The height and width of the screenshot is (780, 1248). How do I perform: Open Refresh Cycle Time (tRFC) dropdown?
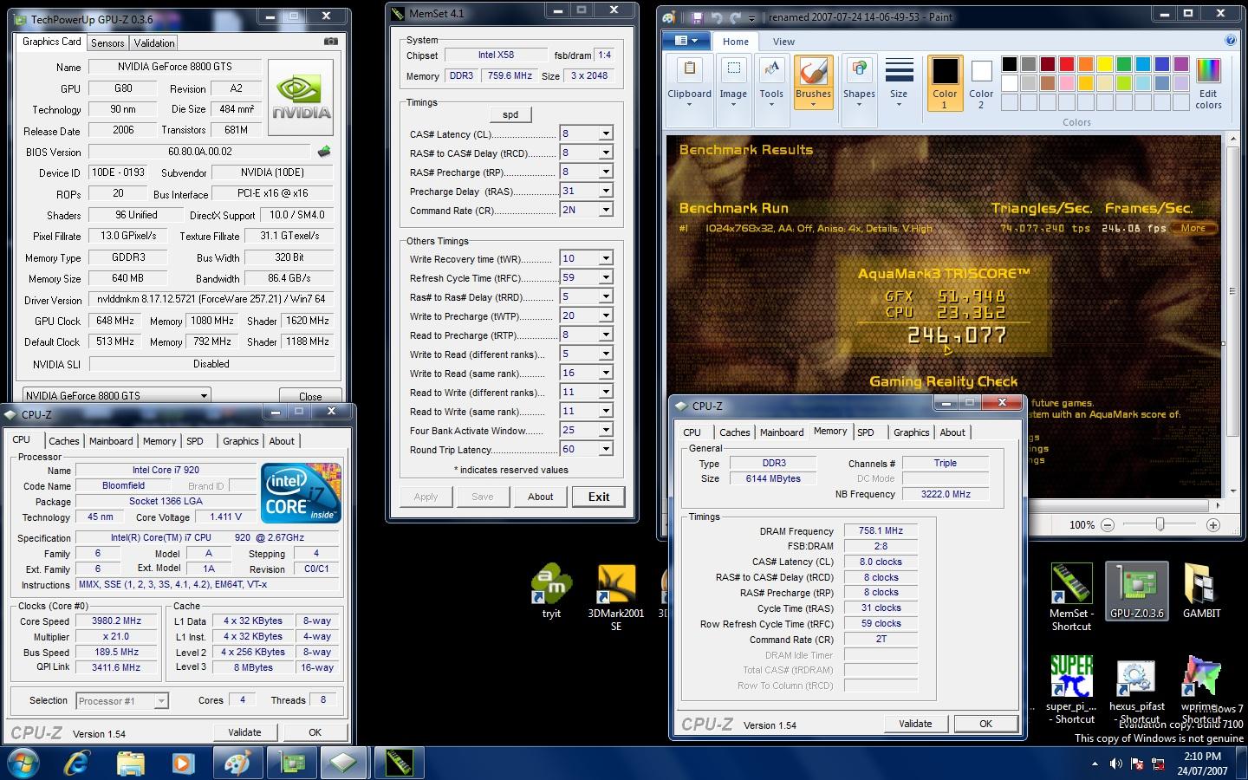click(x=606, y=277)
